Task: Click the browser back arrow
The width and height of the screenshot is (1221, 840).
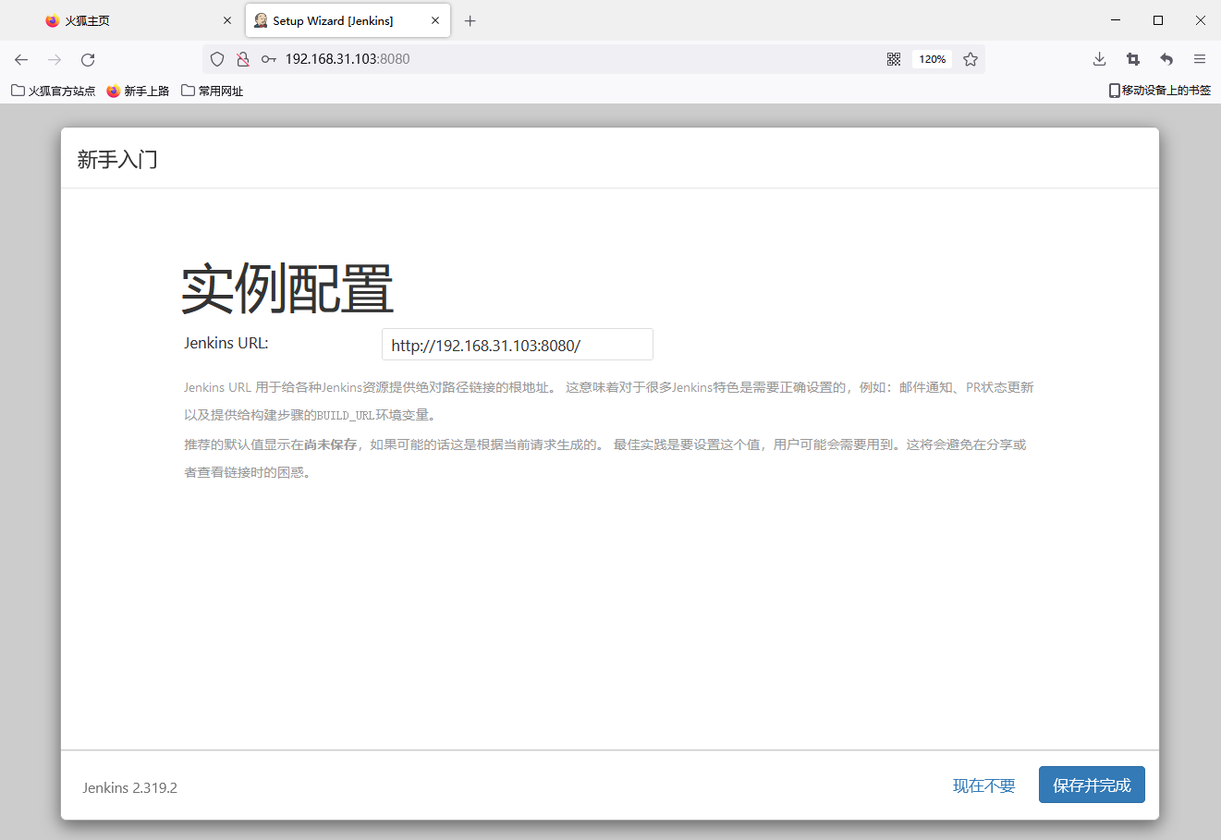Action: point(21,59)
